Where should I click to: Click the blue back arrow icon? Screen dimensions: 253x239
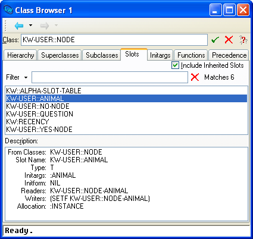pyautogui.click(x=19, y=26)
